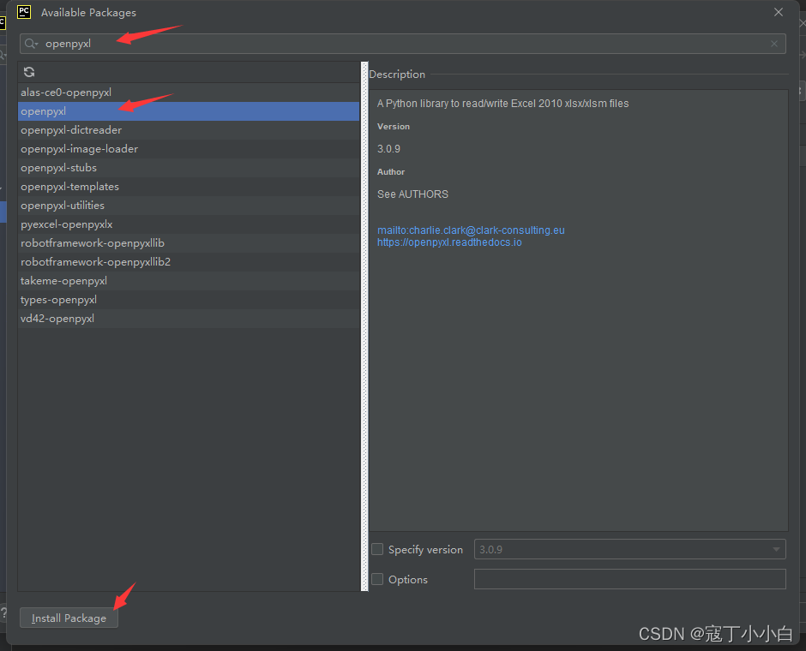Screen dimensions: 806x651
Task: Clear the search text with the X icon
Action: [774, 44]
